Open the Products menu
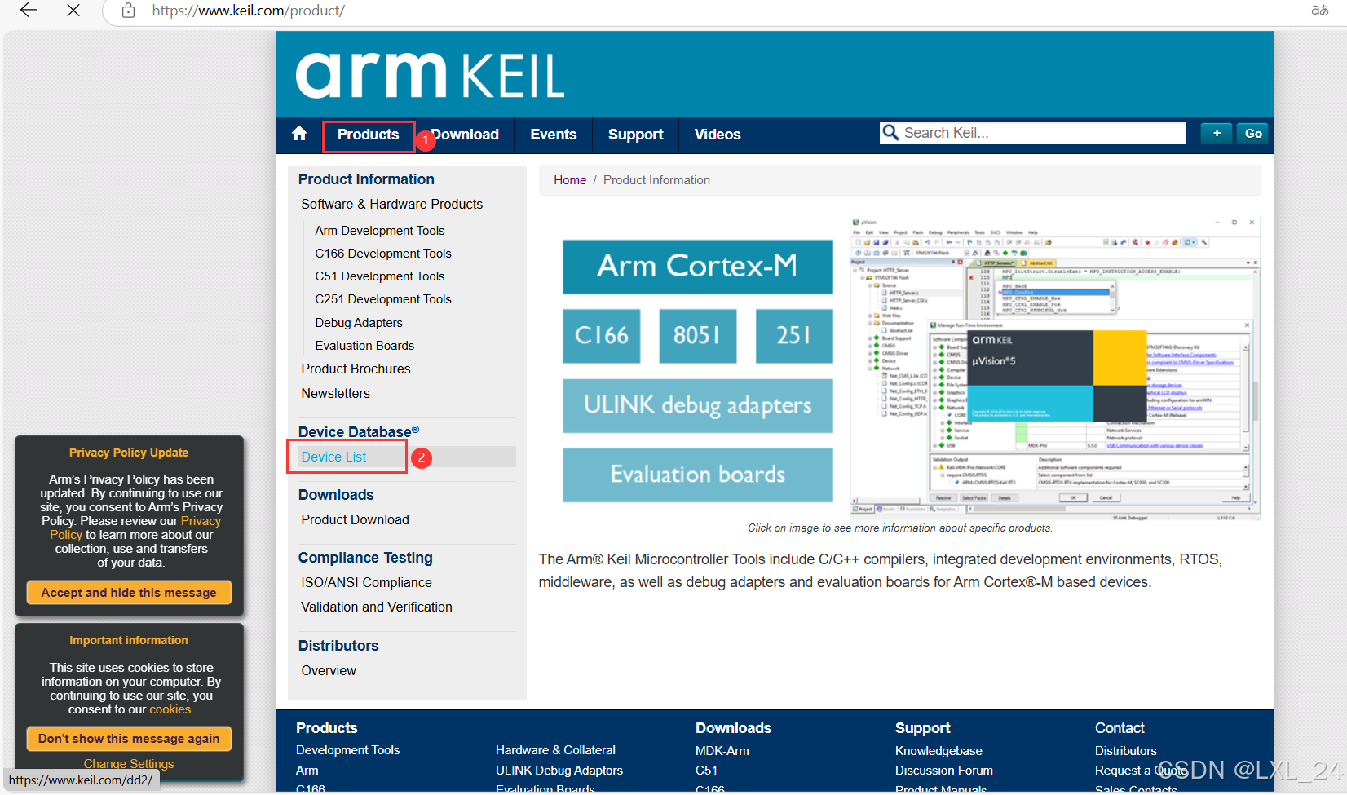Image resolution: width=1347 pixels, height=795 pixels. tap(369, 135)
